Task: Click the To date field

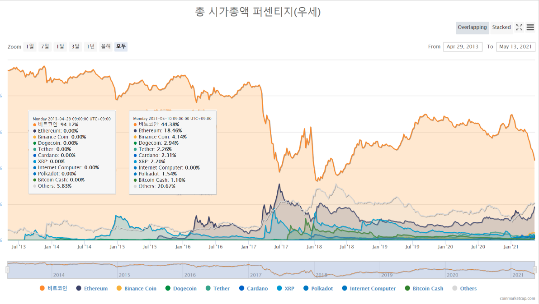Action: 515,46
